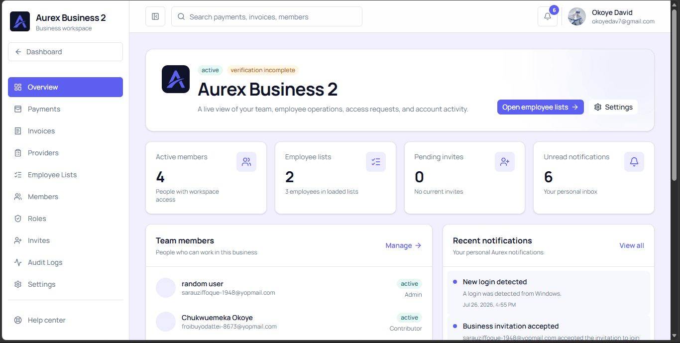The image size is (680, 343).
Task: Click the Roles shield icon in the sidebar
Action: click(x=18, y=219)
